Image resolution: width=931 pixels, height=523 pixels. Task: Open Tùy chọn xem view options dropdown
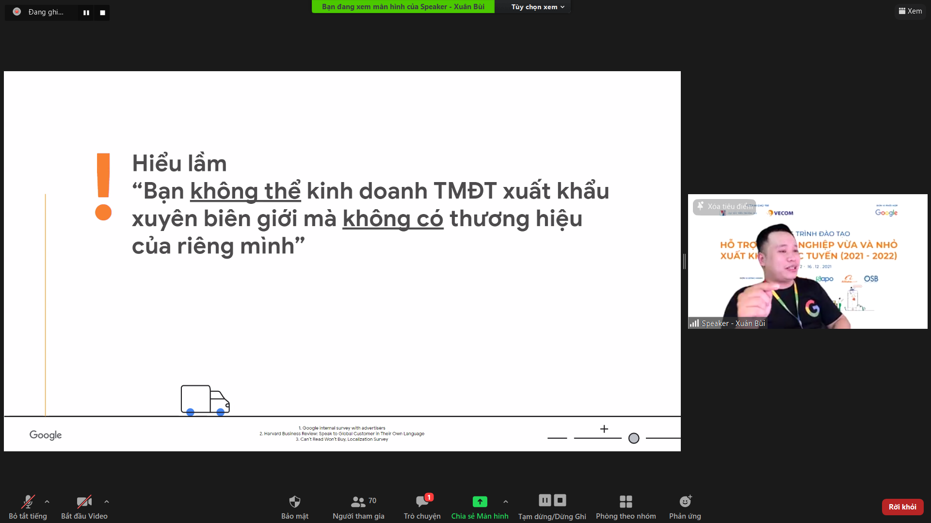pyautogui.click(x=537, y=7)
